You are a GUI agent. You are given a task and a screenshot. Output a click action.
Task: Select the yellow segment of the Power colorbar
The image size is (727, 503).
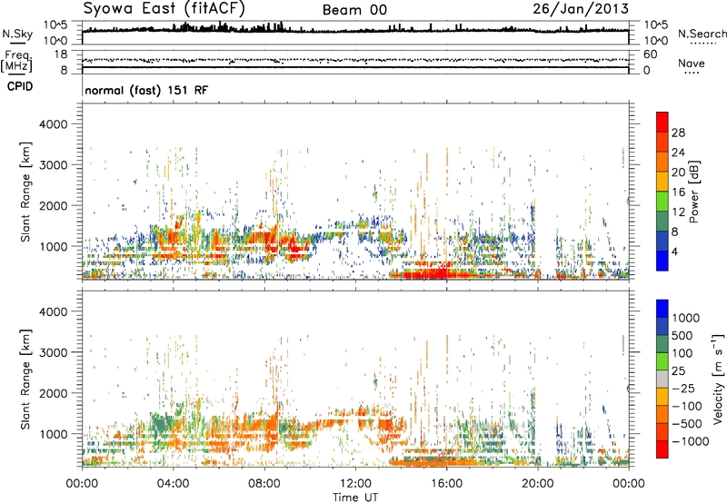click(x=662, y=182)
